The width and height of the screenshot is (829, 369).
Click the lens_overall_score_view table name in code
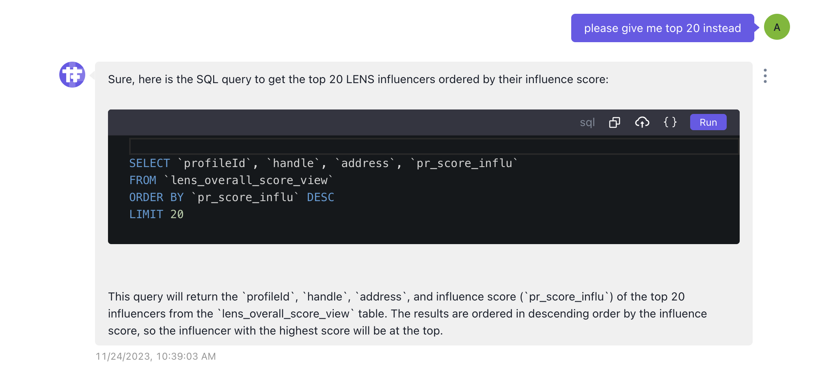tap(248, 180)
